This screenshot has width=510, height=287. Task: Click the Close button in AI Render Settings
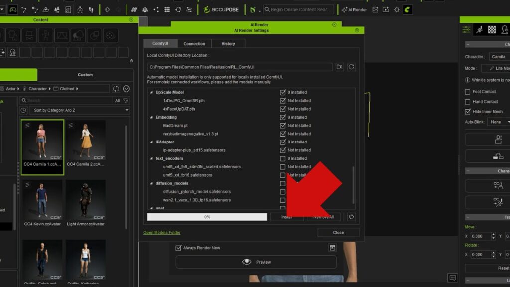pos(338,233)
